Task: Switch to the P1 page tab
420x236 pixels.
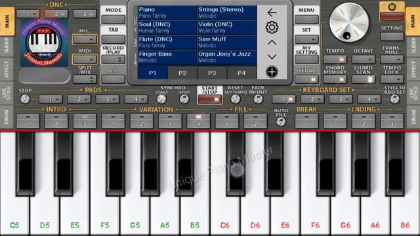Action: coord(153,73)
